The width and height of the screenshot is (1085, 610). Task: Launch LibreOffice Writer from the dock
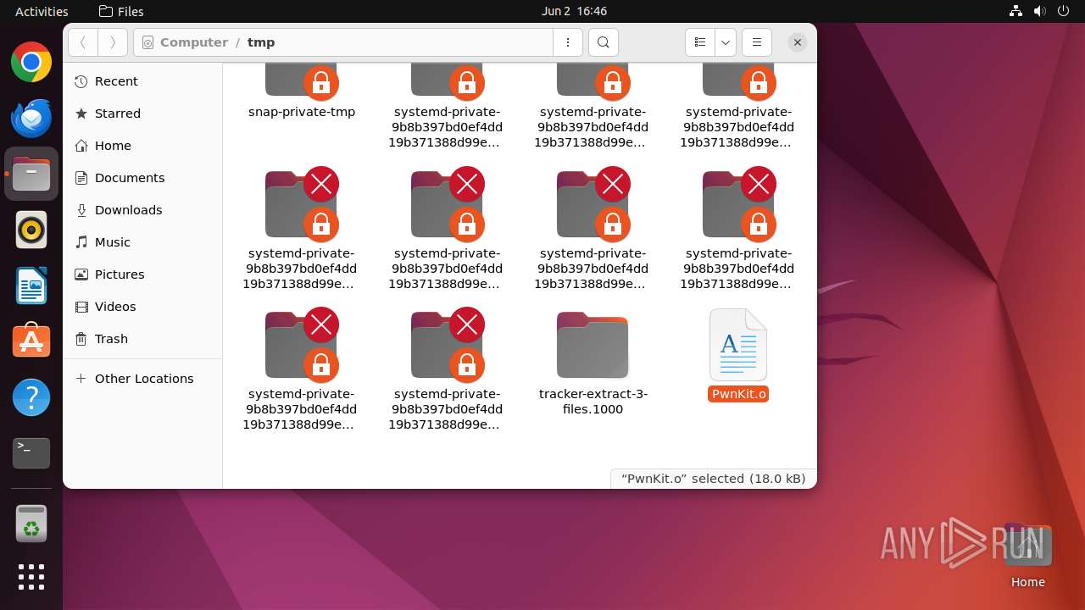[31, 286]
